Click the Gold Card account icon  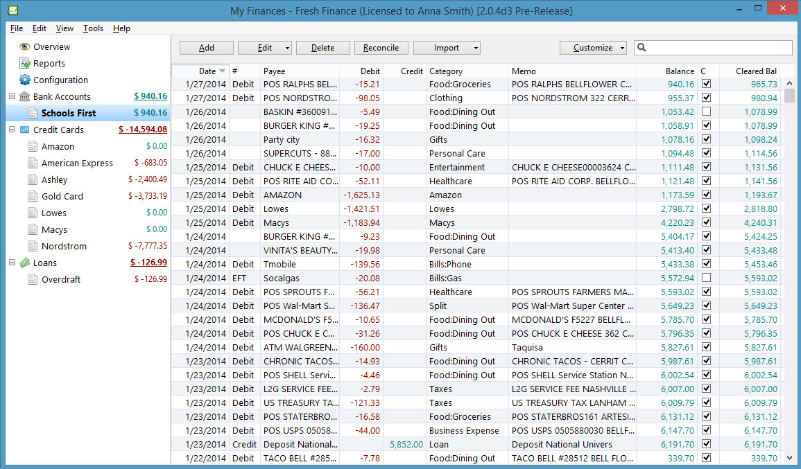pyautogui.click(x=33, y=196)
